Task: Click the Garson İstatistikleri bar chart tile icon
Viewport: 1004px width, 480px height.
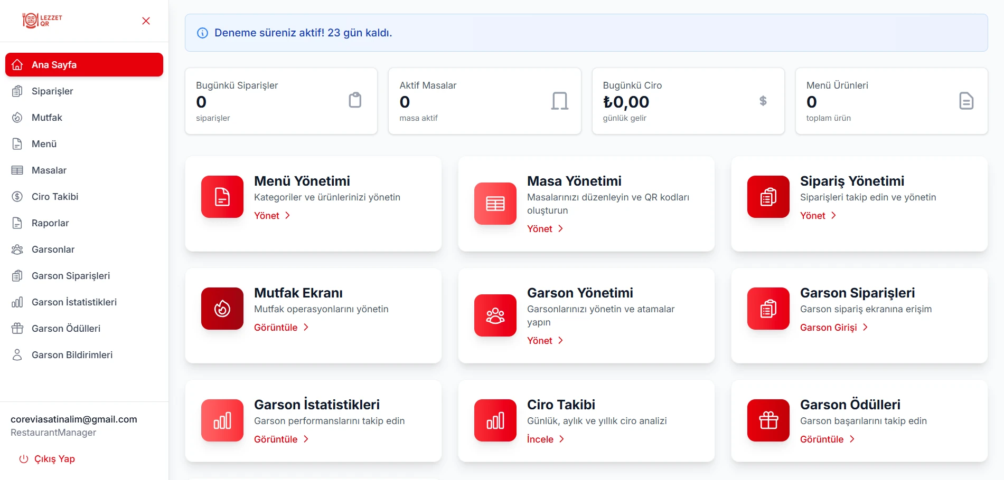Action: 222,420
